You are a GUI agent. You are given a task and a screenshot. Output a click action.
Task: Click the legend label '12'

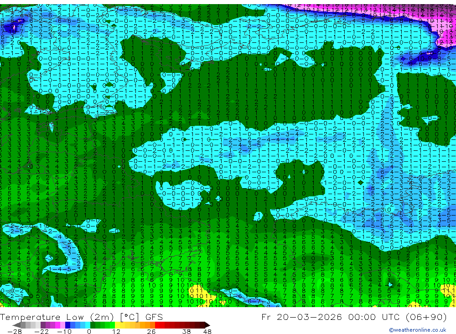coord(116,332)
